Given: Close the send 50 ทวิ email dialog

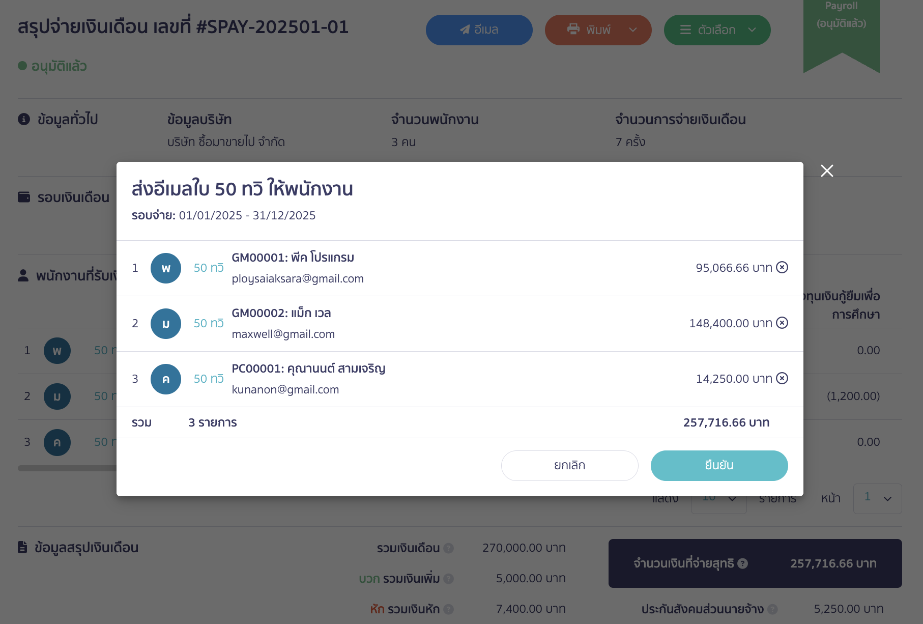Looking at the screenshot, I should (827, 171).
